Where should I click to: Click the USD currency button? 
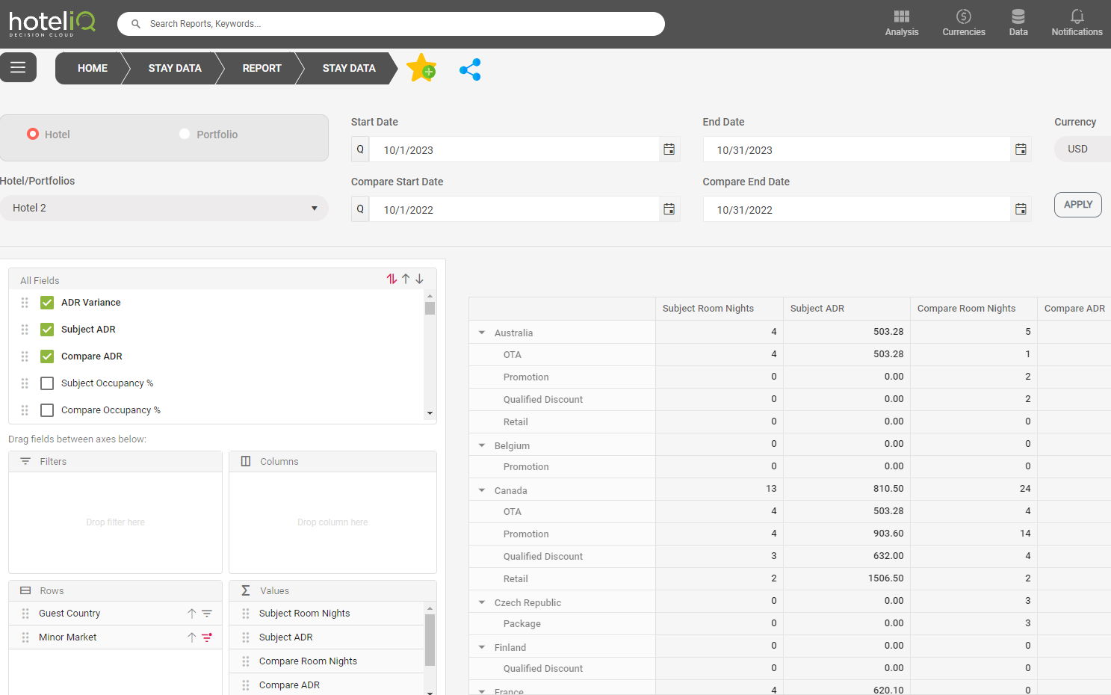(1077, 149)
